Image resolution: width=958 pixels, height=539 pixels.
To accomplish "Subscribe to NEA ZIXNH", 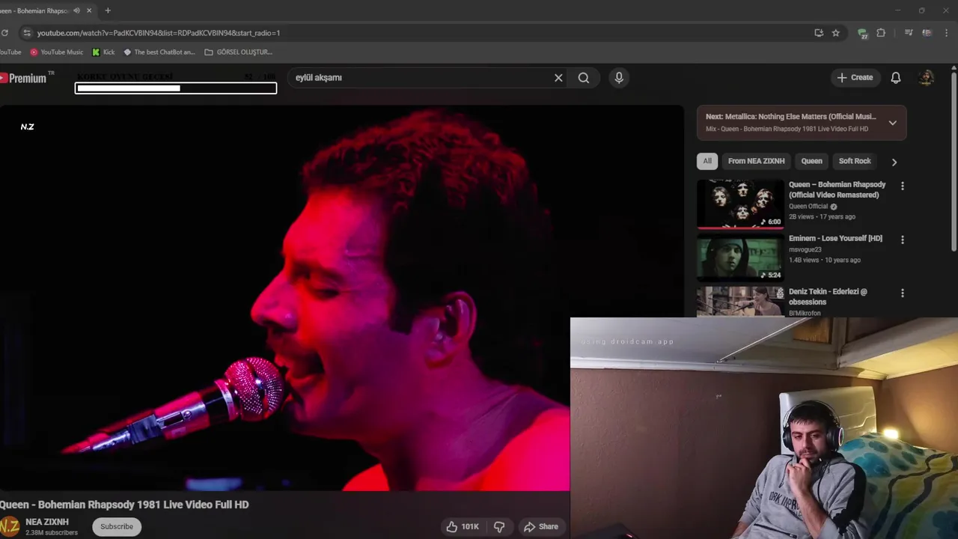I will 117,526.
